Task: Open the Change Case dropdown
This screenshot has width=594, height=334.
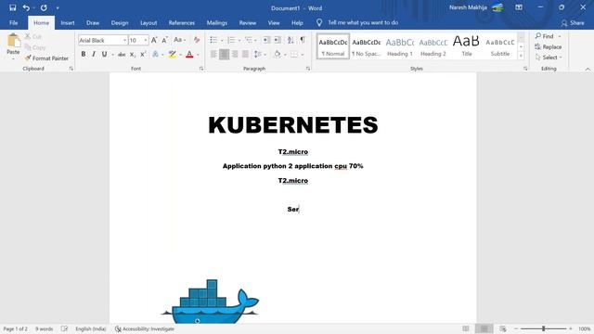Action: [x=179, y=40]
